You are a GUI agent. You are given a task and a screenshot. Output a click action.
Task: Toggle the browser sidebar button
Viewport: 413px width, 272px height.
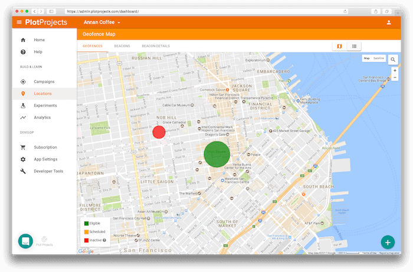point(51,11)
